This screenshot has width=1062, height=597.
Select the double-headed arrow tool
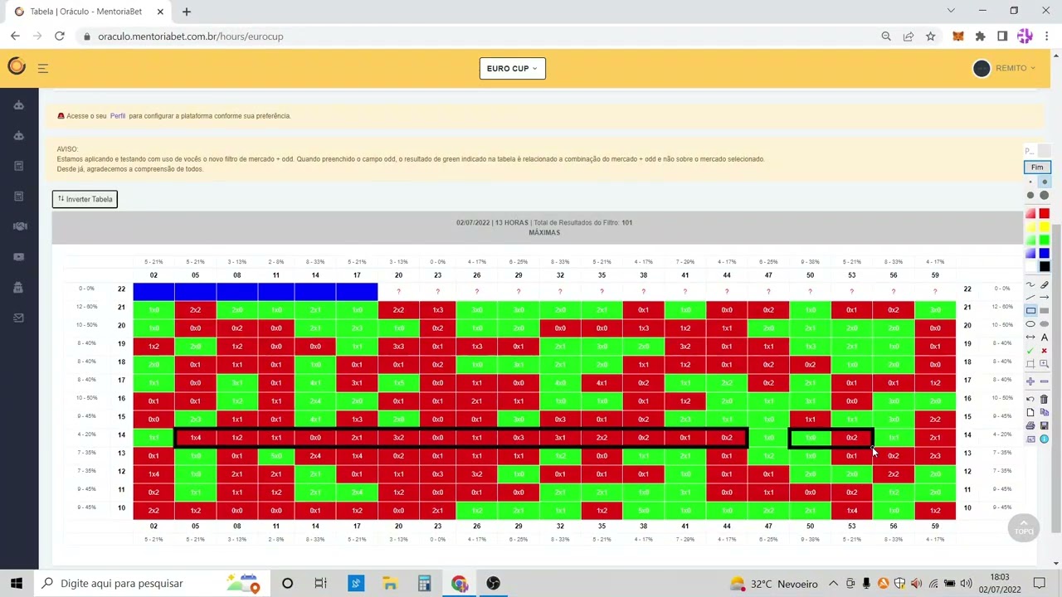pyautogui.click(x=1030, y=337)
